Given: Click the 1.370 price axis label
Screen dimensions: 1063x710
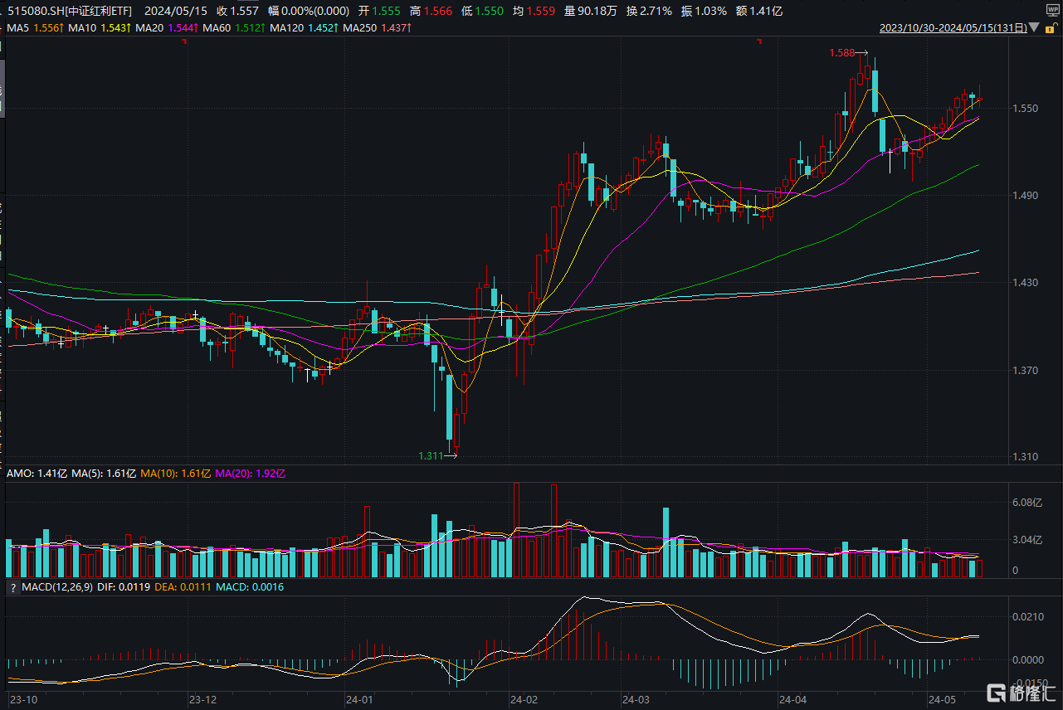Looking at the screenshot, I should 1026,370.
